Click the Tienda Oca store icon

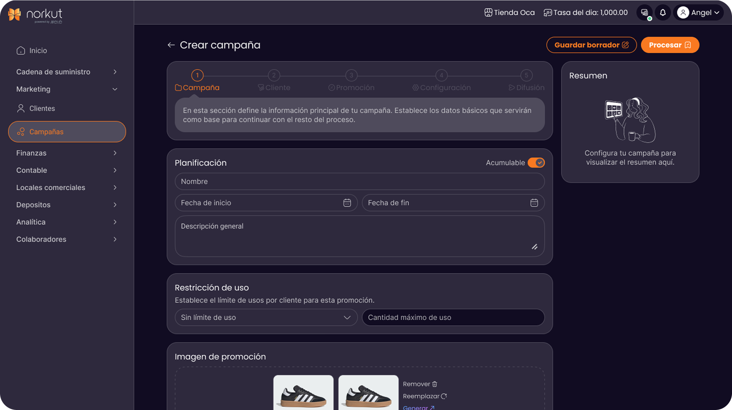click(x=488, y=13)
